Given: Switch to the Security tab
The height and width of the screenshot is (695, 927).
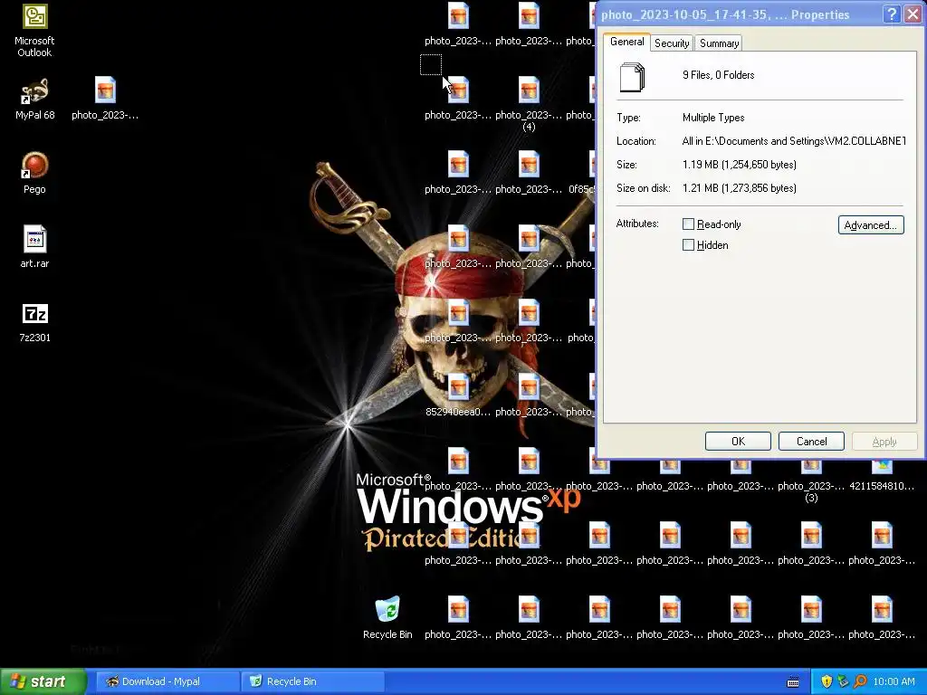Looking at the screenshot, I should point(672,43).
